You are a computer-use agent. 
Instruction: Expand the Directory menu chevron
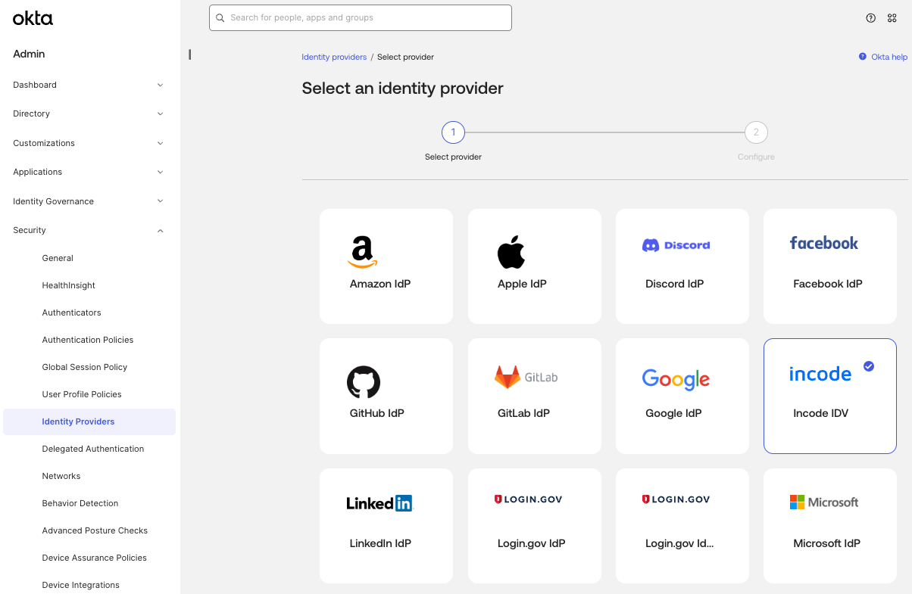point(160,114)
